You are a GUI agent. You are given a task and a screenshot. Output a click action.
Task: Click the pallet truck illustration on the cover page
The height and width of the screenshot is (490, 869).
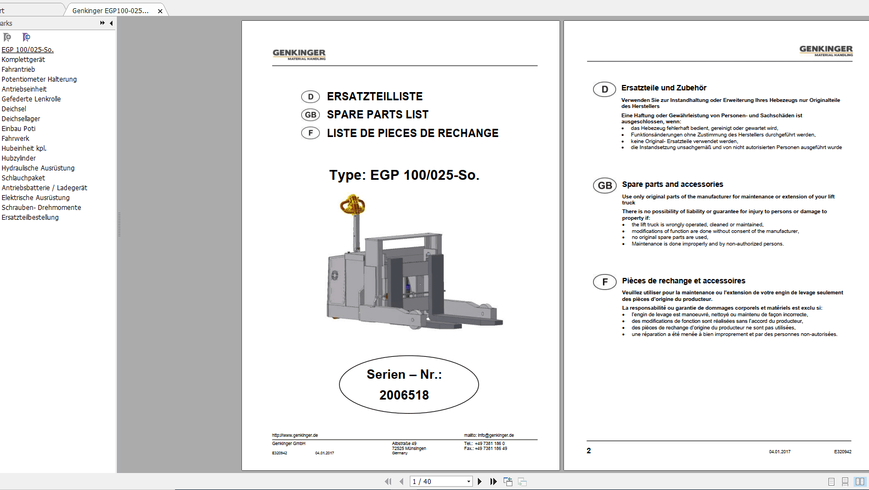pyautogui.click(x=414, y=262)
